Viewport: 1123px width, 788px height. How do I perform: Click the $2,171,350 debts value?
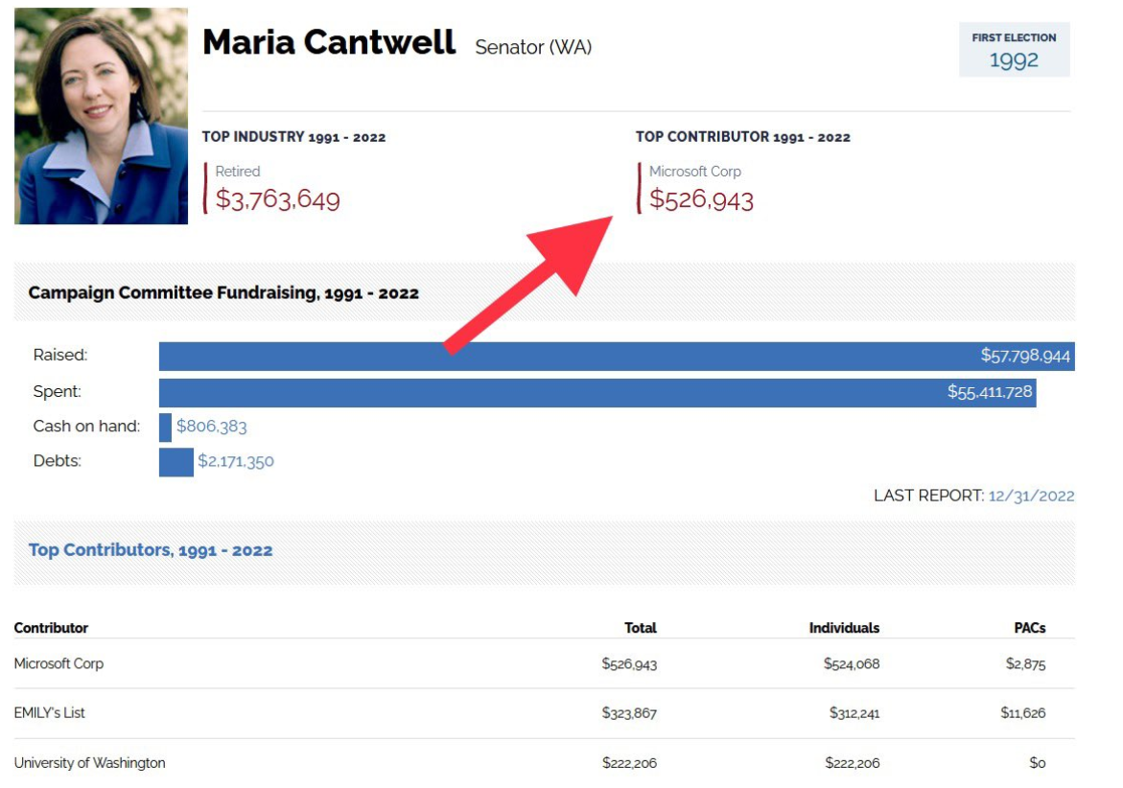(x=236, y=461)
